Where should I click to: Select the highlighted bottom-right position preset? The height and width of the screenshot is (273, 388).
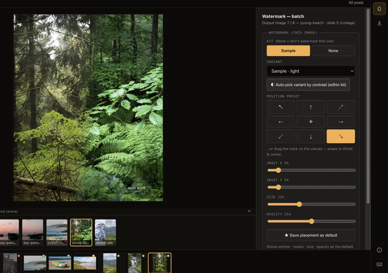pyautogui.click(x=340, y=136)
